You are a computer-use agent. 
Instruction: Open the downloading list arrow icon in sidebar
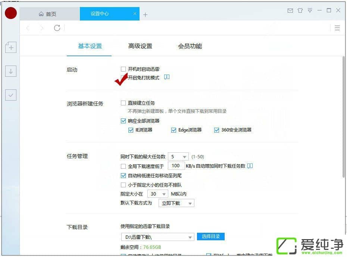[10, 71]
